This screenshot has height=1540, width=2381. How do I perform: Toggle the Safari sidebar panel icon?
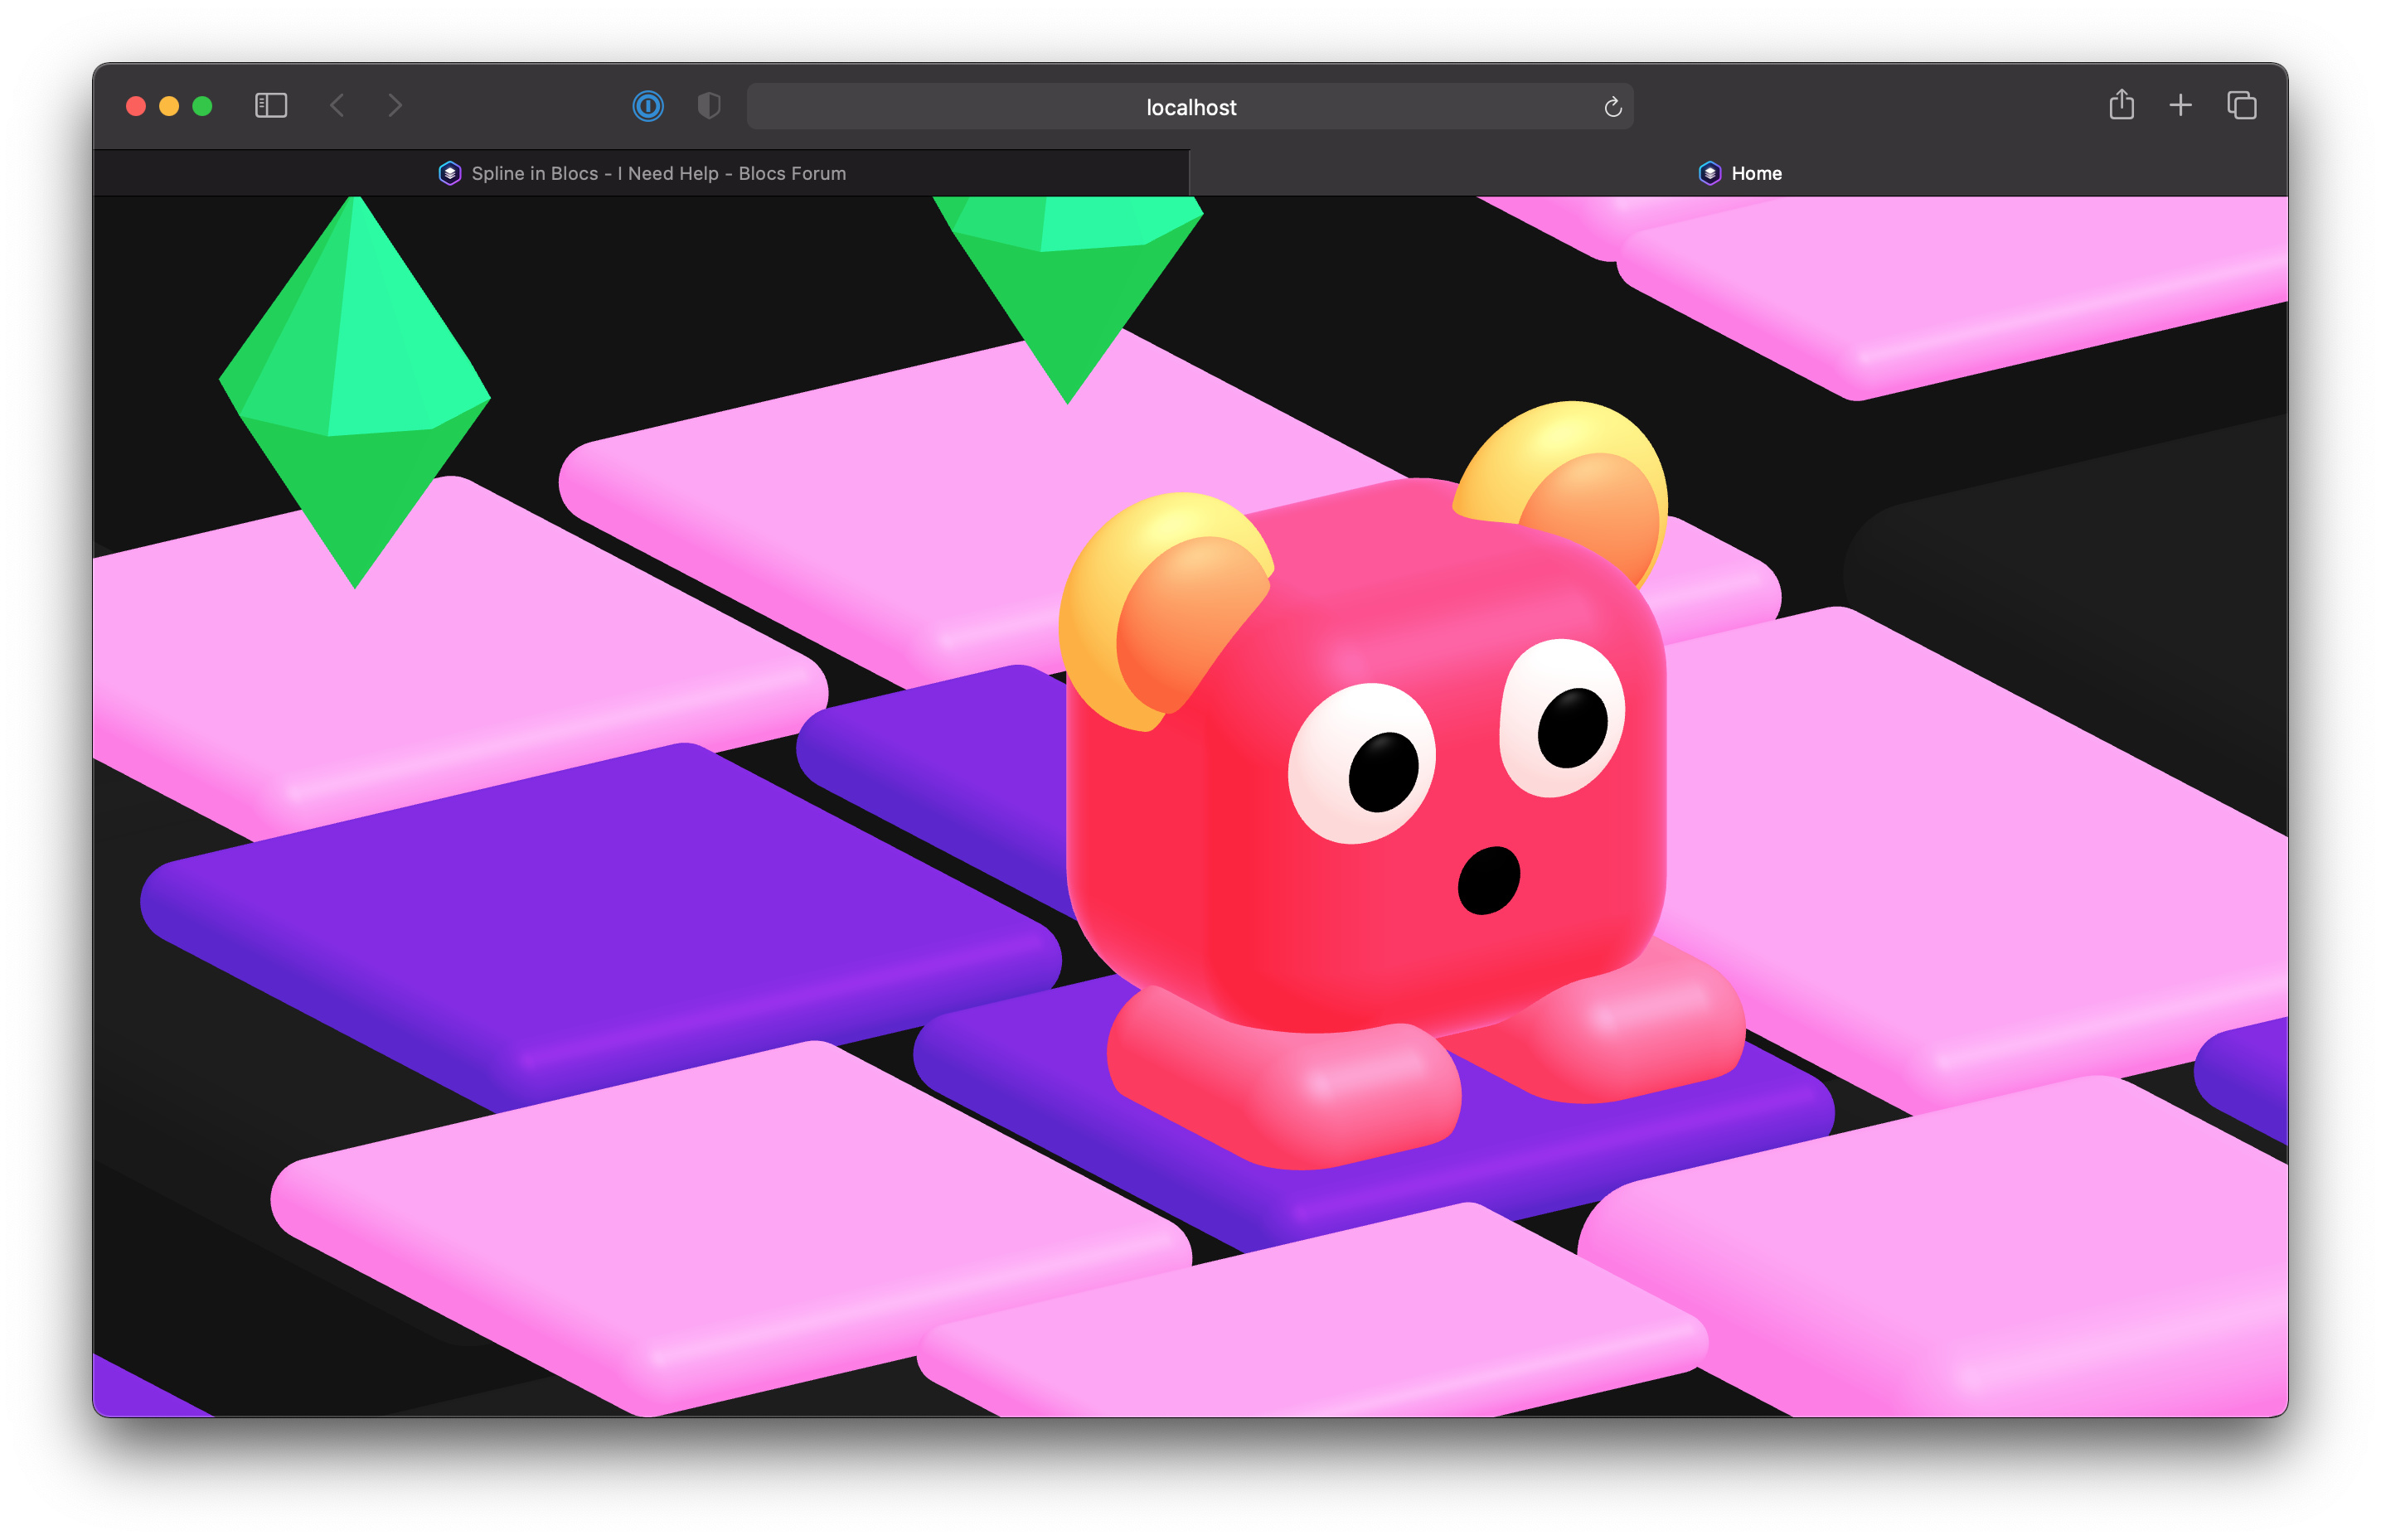(x=271, y=106)
